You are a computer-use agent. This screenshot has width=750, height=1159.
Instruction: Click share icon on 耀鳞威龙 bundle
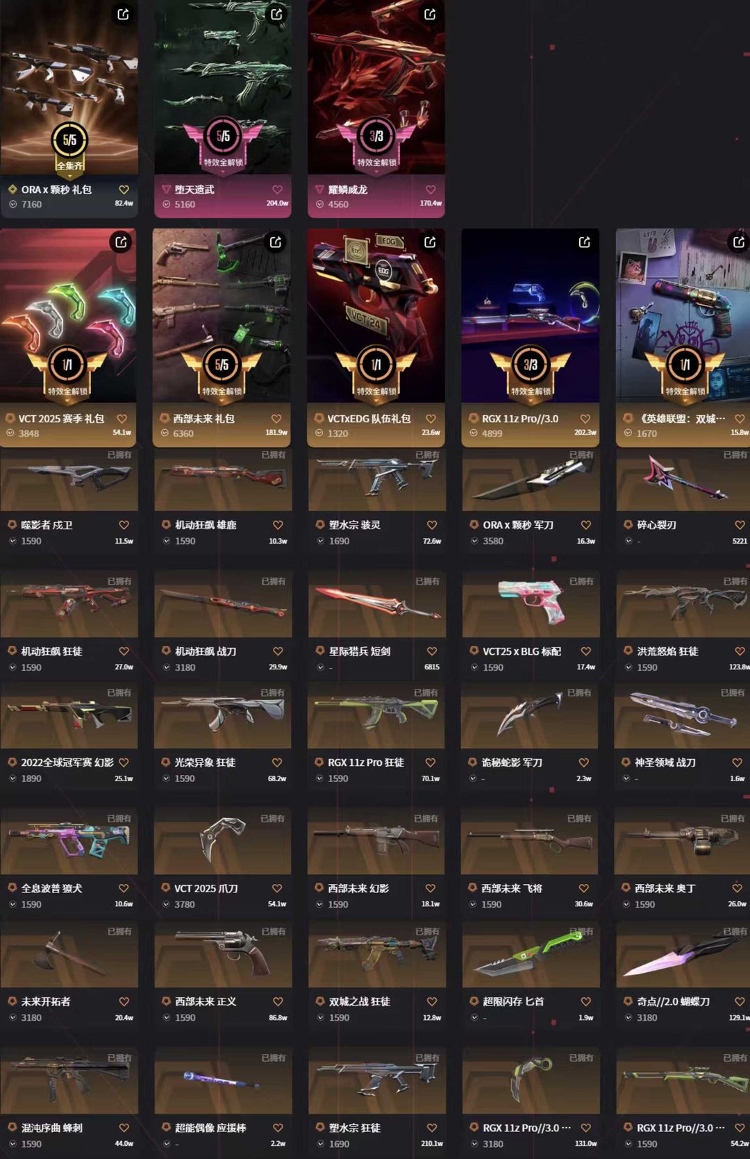(430, 14)
